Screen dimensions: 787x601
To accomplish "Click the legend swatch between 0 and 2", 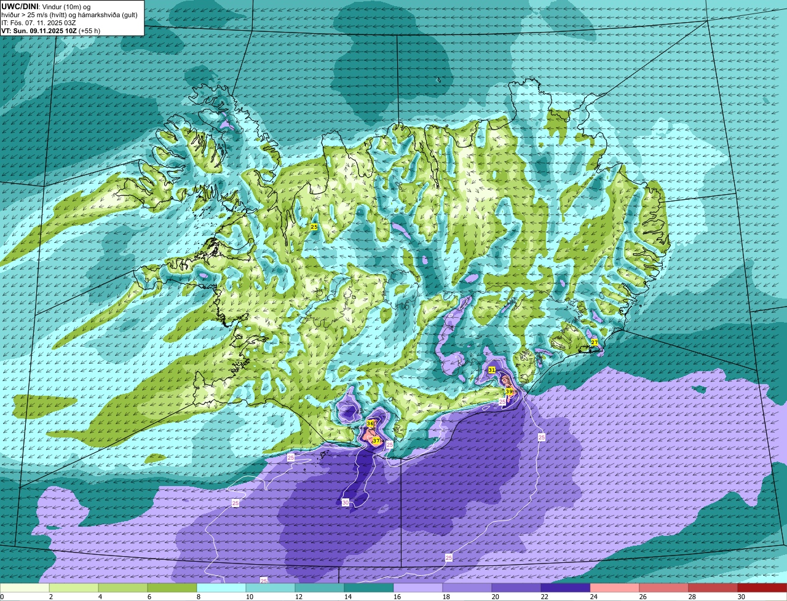I will coord(25,588).
